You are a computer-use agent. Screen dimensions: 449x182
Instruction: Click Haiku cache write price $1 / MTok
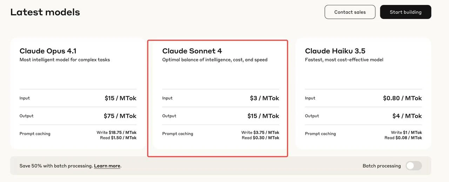tap(413, 133)
